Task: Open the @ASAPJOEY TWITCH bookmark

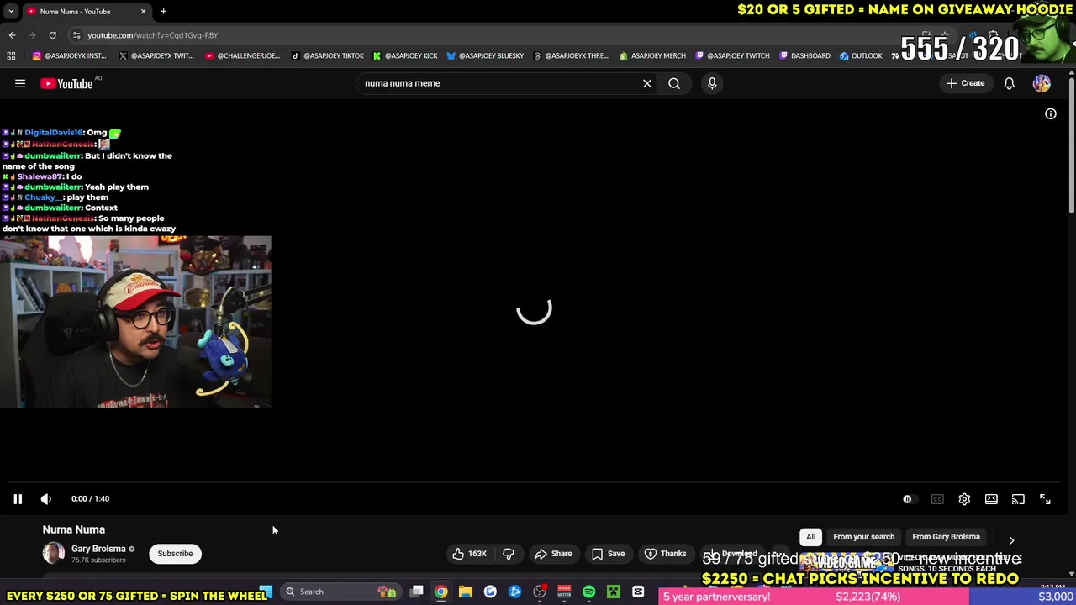Action: tap(733, 55)
